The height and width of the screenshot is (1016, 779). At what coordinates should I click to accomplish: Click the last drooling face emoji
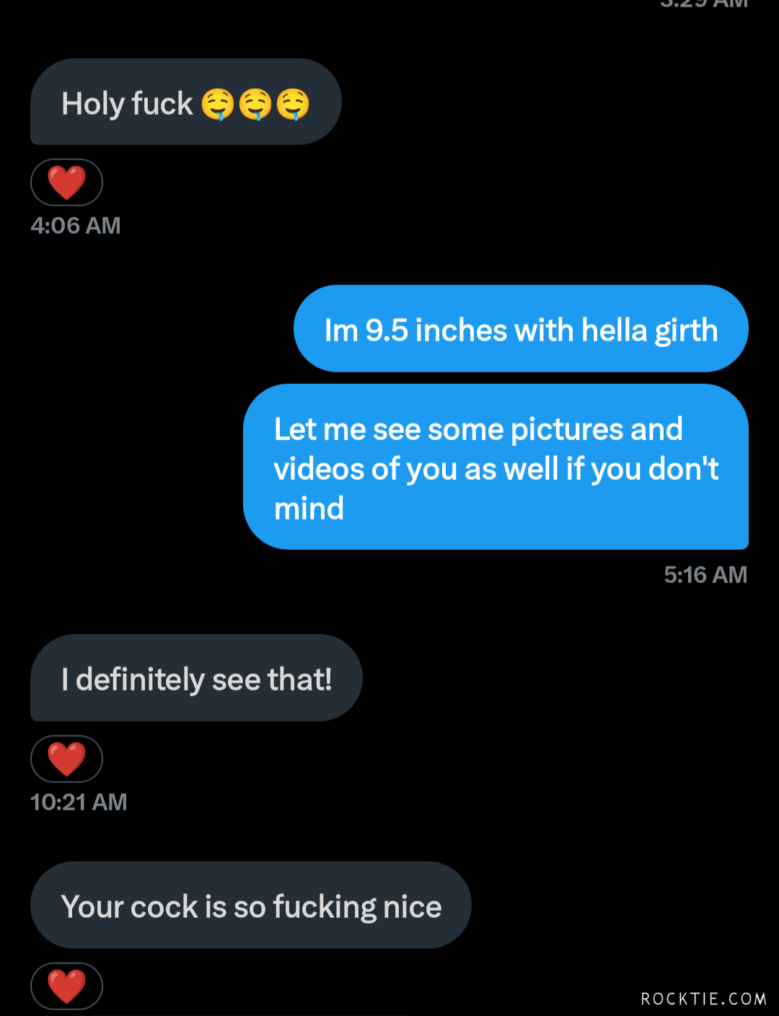(x=293, y=104)
